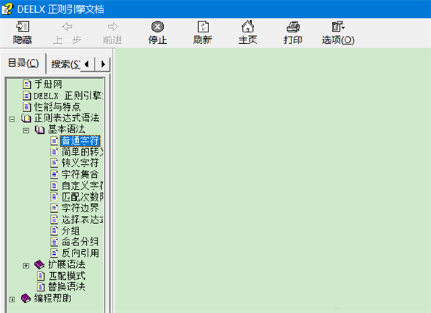Open the 性能与特点 topic
The width and height of the screenshot is (431, 313).
coord(57,106)
